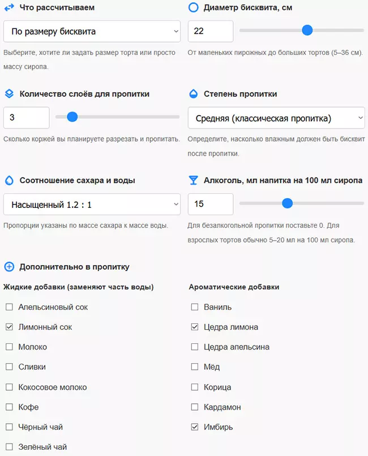
Task: Uncheck «Лимонный сок»
Action: [8, 327]
